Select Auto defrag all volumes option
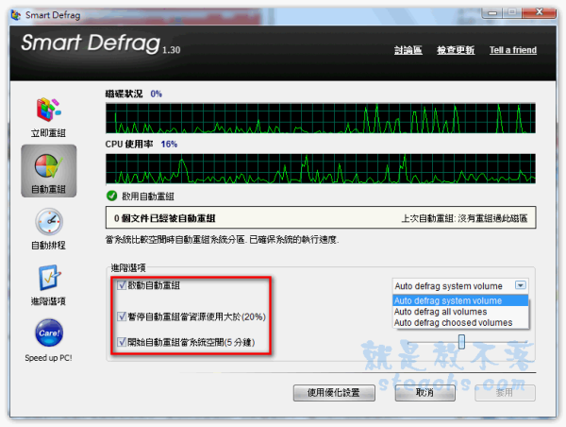 point(460,312)
